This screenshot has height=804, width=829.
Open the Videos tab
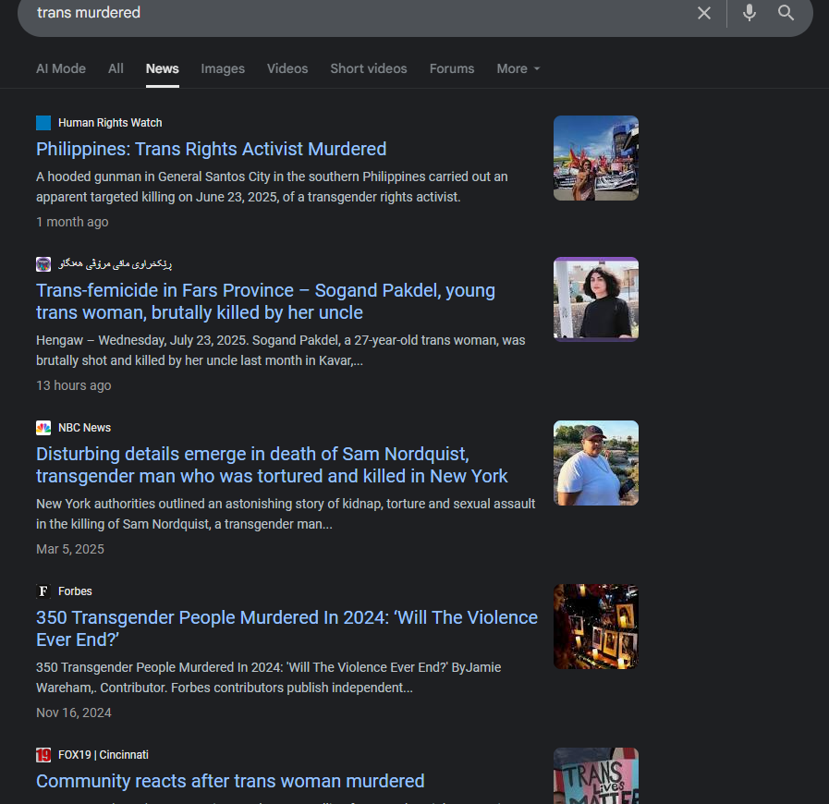287,68
